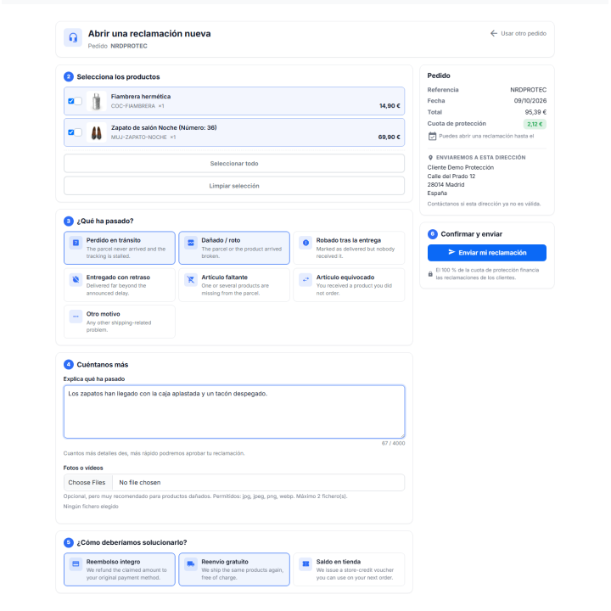Click the Entregado con retraso clock icon
Image resolution: width=611 pixels, height=611 pixels.
pos(76,279)
